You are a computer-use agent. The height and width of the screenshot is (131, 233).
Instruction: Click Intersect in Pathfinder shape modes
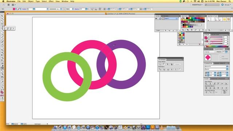(167, 64)
